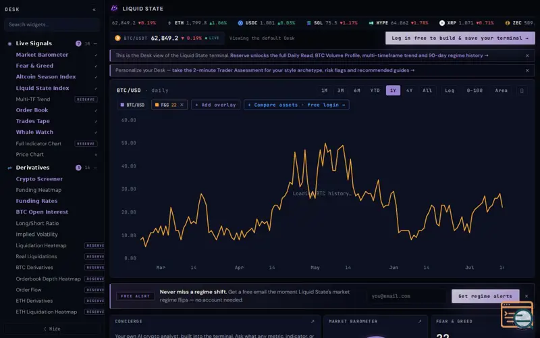This screenshot has width=540, height=338.
Task: Toggle Market Barometer widget checkmark
Action: pos(96,55)
